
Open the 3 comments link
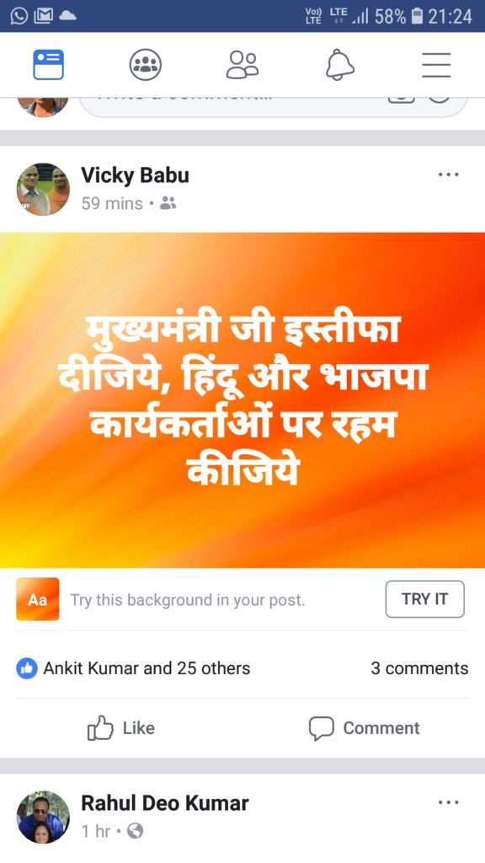[x=419, y=668]
